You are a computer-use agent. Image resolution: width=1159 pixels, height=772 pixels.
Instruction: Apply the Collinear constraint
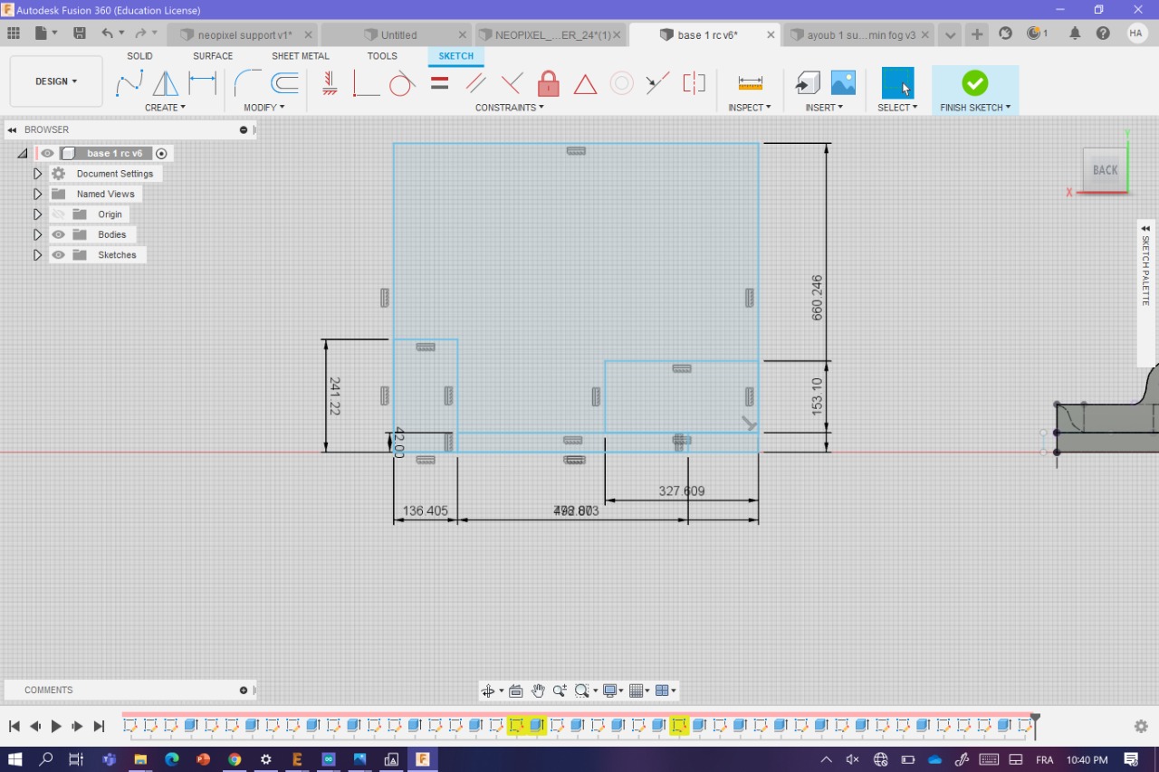(x=657, y=84)
